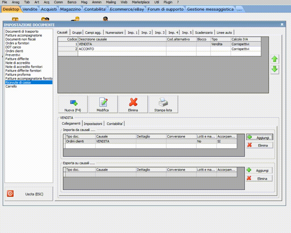
Task: Select Fatture proforma in document list
Action: tap(18, 75)
